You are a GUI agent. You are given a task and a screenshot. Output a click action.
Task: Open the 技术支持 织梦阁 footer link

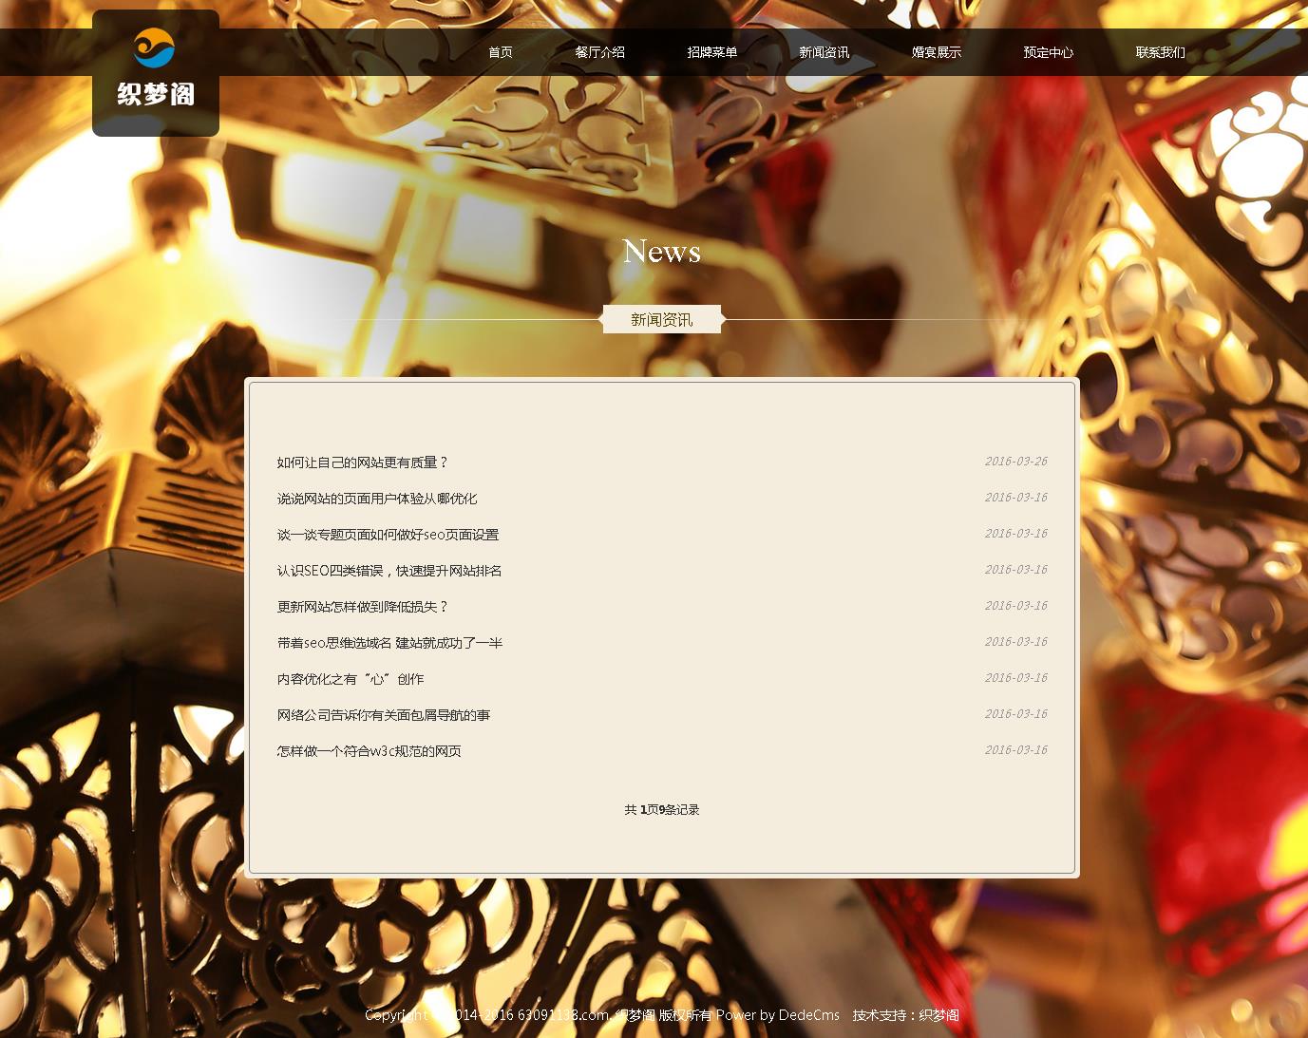click(938, 1015)
